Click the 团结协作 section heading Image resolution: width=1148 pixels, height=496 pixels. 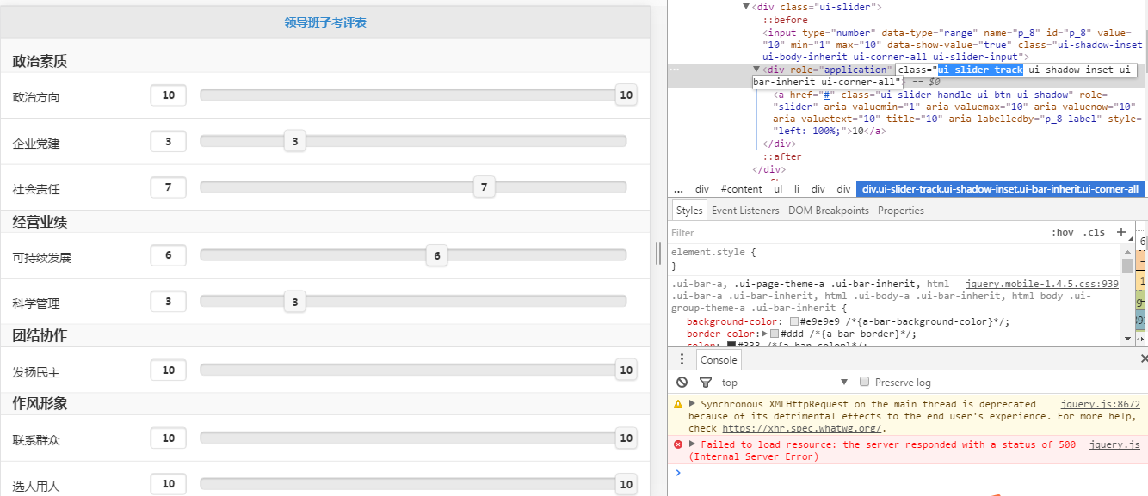pos(40,335)
